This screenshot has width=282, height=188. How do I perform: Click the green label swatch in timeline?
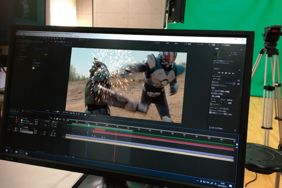tap(22, 122)
